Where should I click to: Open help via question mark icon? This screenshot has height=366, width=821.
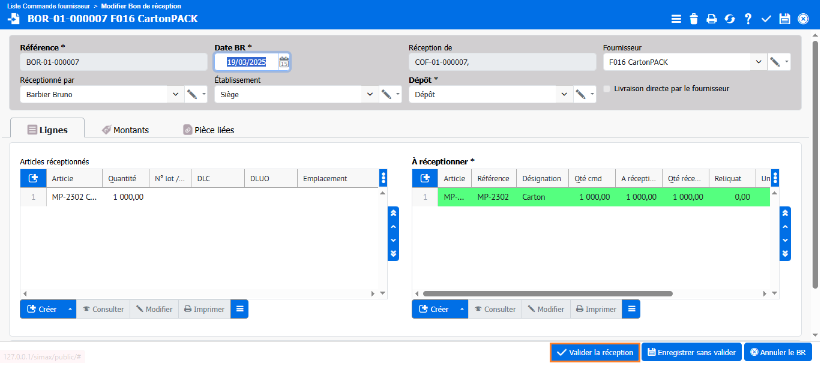point(748,19)
